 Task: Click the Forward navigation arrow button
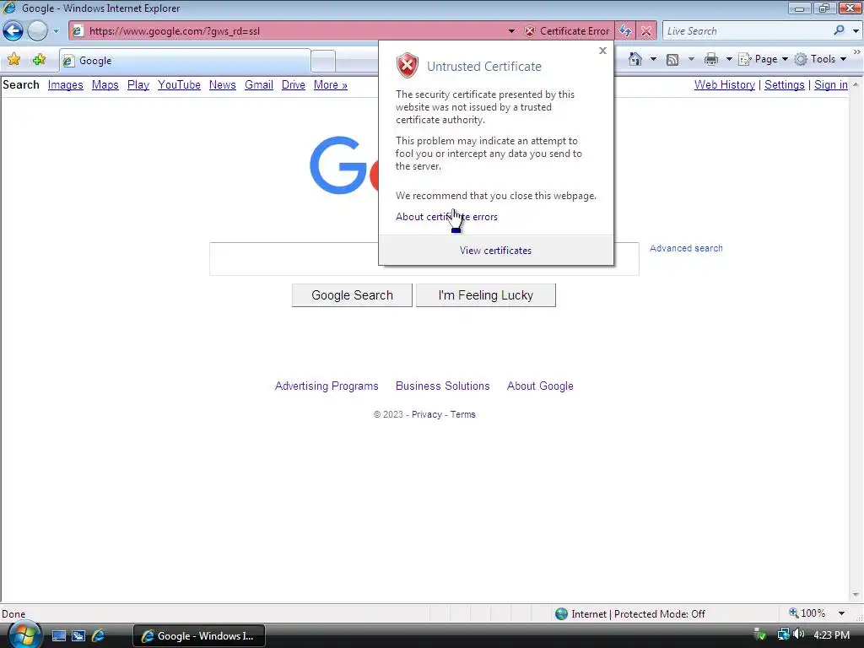pos(37,31)
